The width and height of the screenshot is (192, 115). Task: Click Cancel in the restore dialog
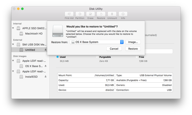click(x=114, y=49)
